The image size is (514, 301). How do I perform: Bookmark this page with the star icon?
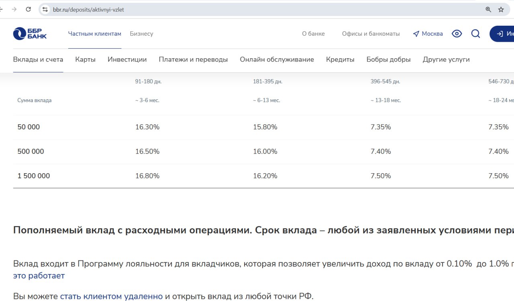(x=501, y=10)
